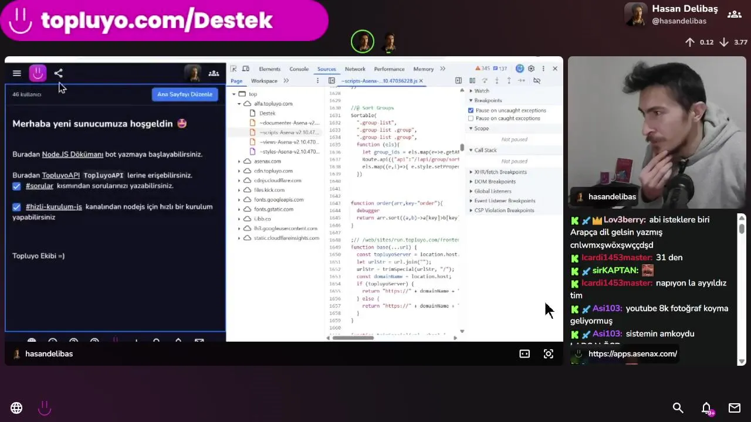The height and width of the screenshot is (422, 751).
Task: Close the scripts-Asena file tab
Action: pos(421,81)
